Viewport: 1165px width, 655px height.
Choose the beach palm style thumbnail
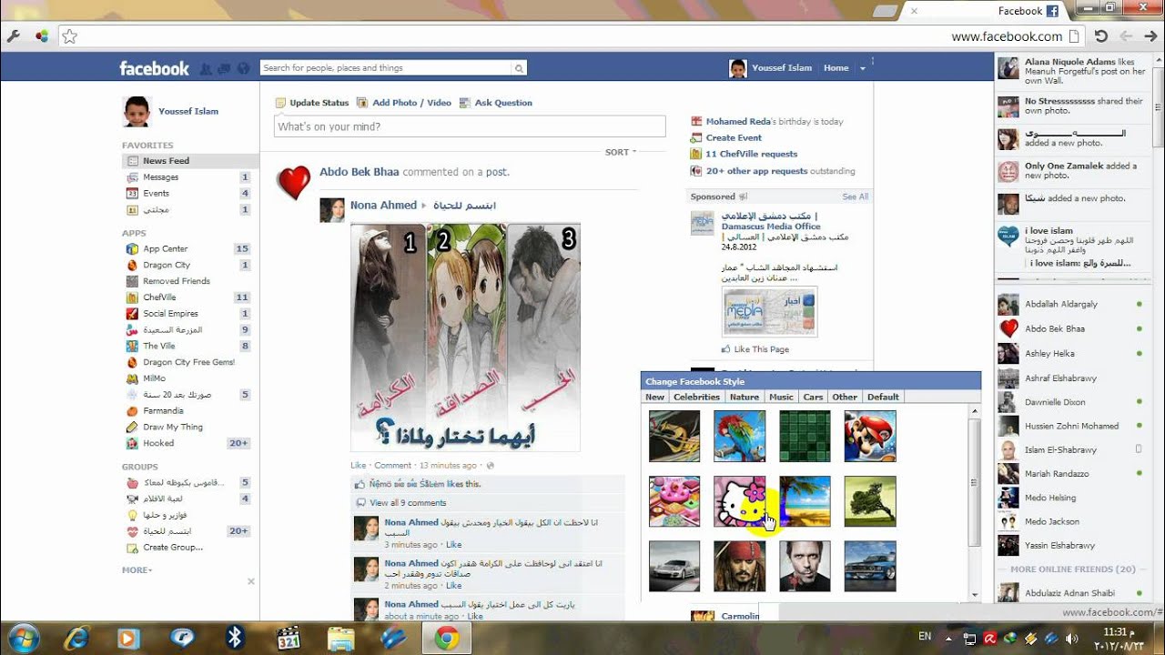(x=805, y=501)
